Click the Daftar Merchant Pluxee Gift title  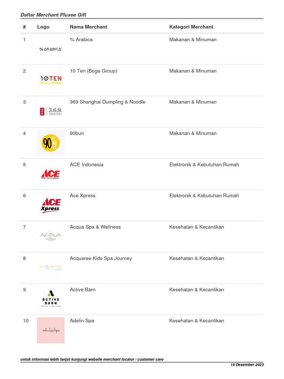(54, 15)
